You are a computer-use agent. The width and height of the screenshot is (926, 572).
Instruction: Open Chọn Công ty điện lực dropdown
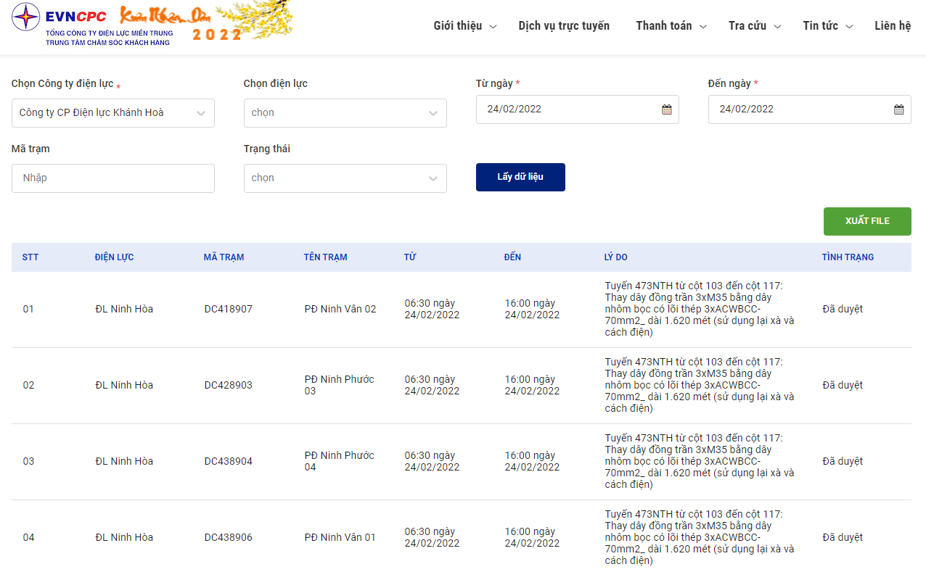tap(113, 113)
